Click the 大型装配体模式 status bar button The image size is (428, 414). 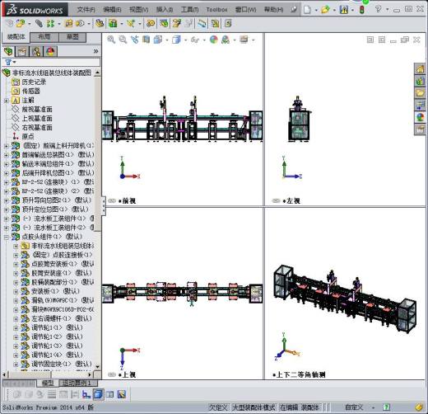(254, 407)
